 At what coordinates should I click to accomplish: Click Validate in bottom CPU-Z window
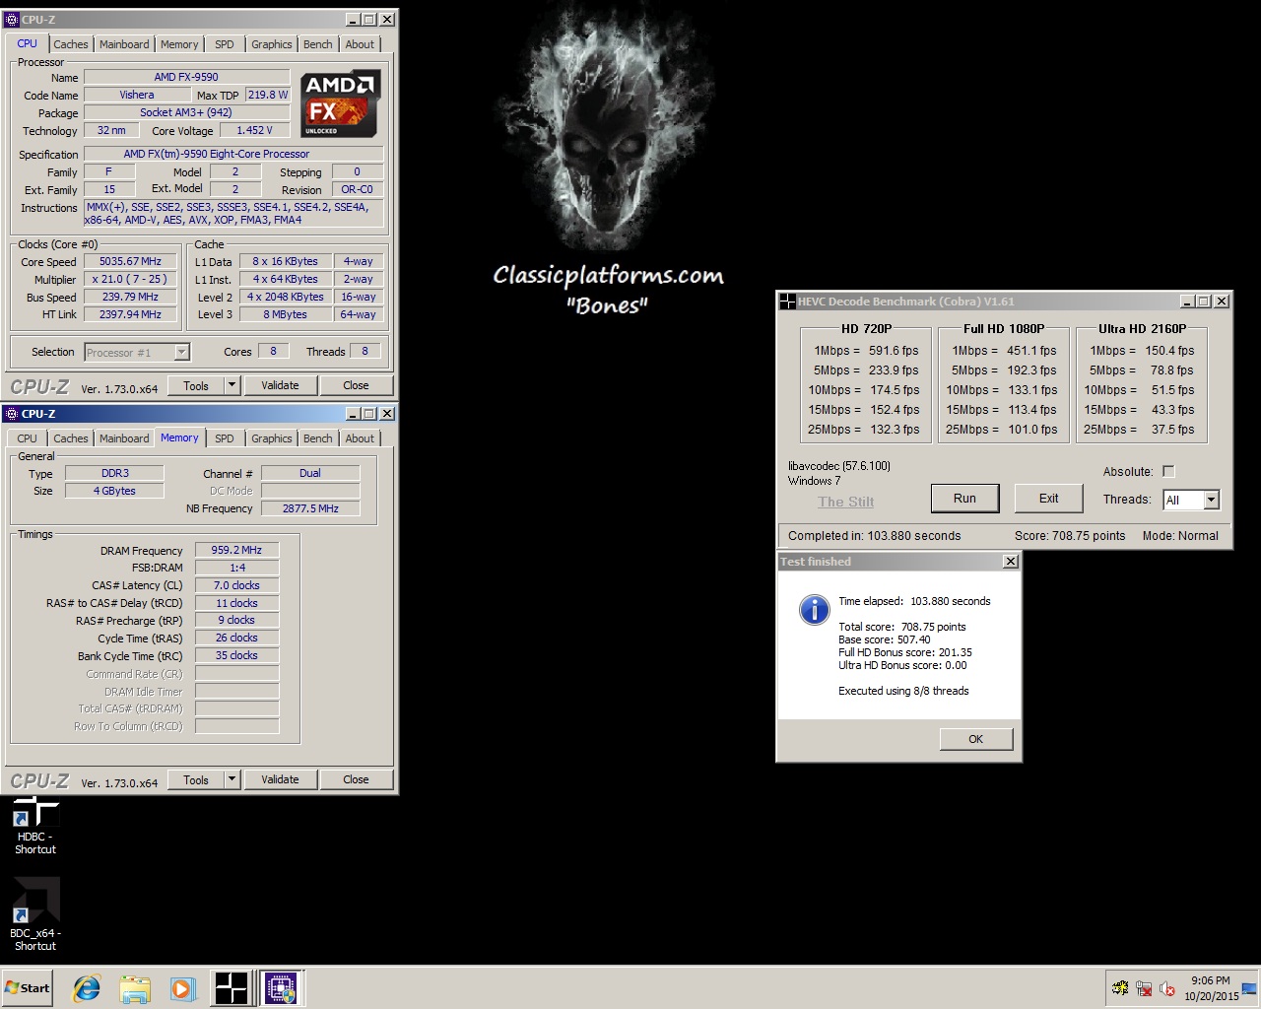click(x=280, y=779)
